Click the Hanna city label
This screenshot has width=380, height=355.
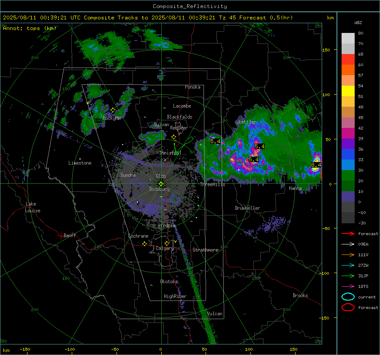(x=295, y=188)
